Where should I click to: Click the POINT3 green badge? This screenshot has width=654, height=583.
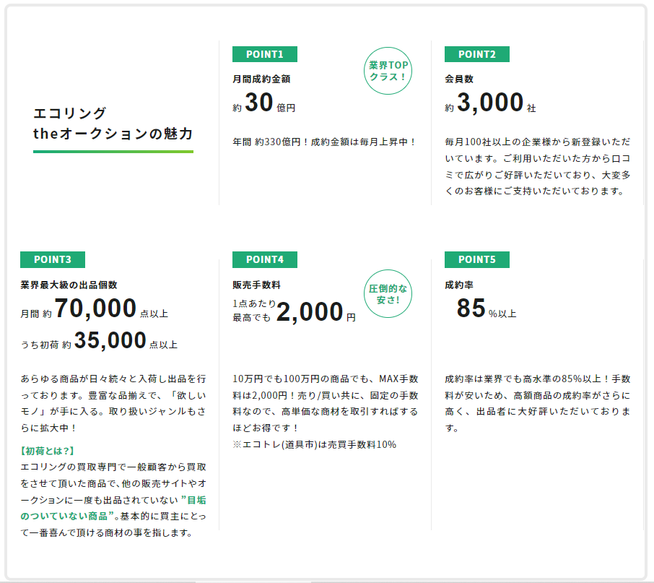tap(53, 259)
